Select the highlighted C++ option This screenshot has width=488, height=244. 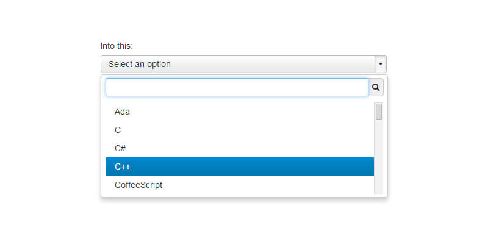coord(239,167)
